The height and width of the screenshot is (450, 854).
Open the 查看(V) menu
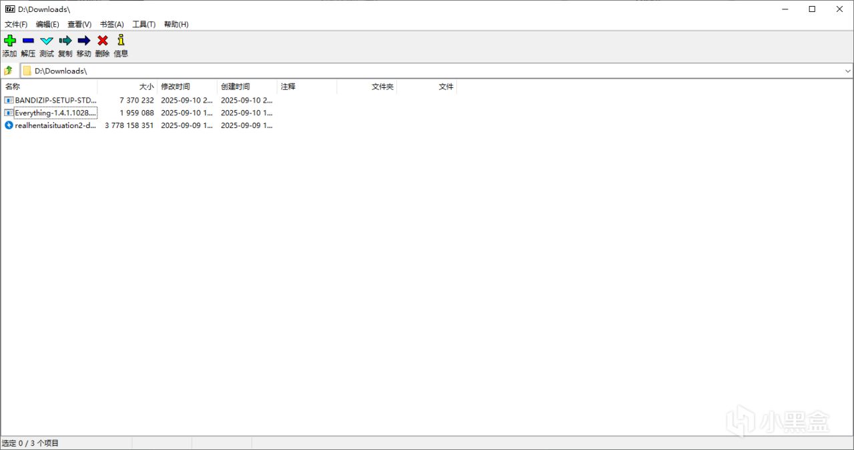(79, 24)
